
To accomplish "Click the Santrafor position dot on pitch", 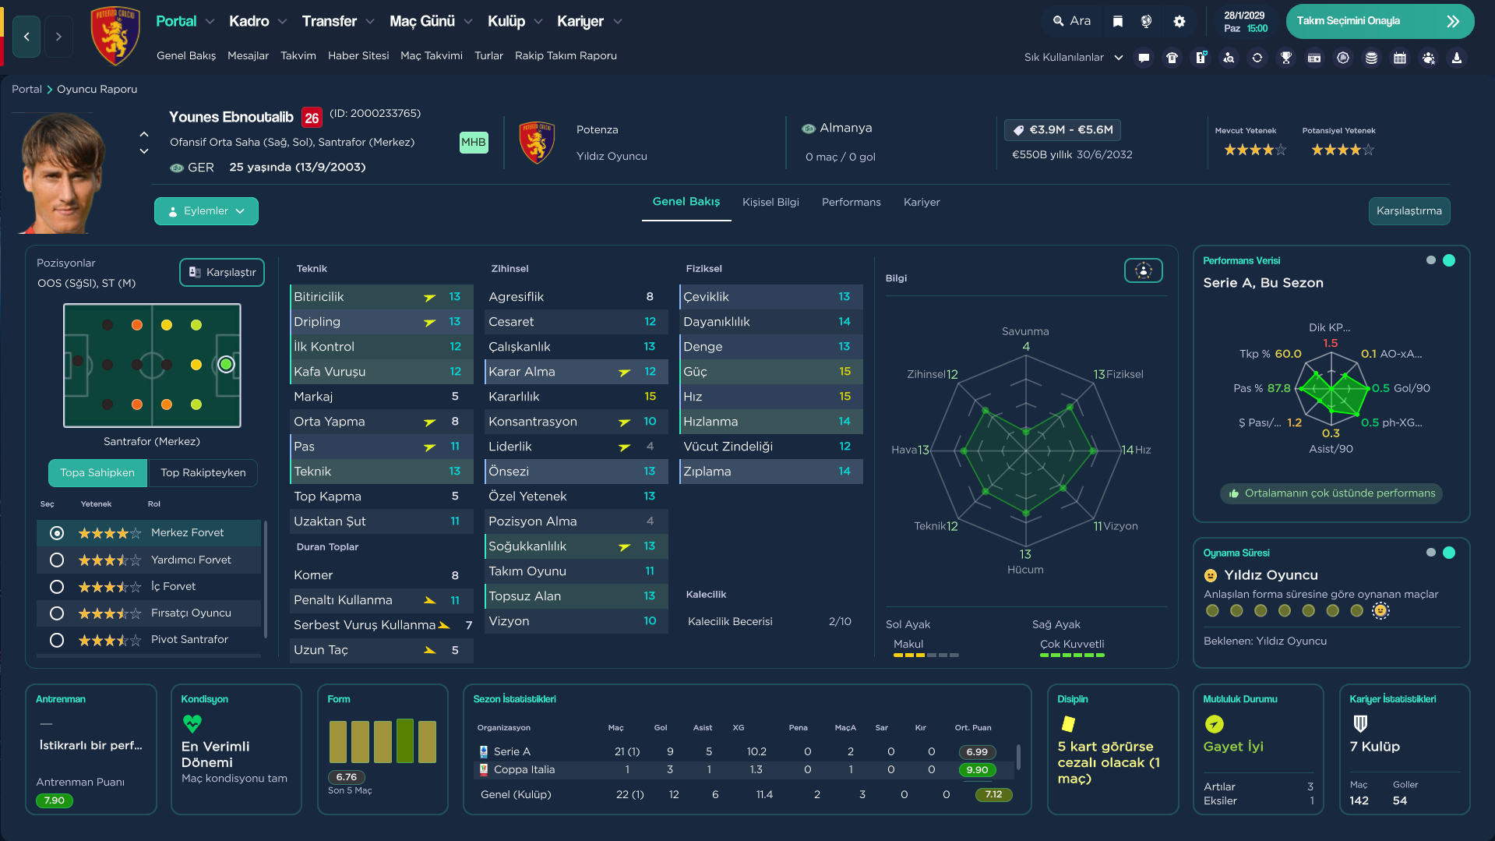I will point(226,364).
